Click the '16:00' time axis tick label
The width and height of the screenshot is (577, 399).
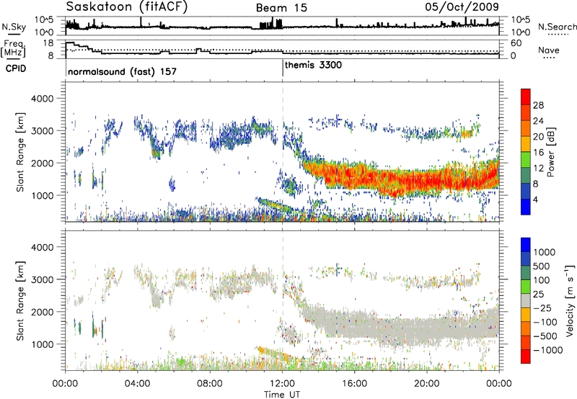pyautogui.click(x=354, y=383)
